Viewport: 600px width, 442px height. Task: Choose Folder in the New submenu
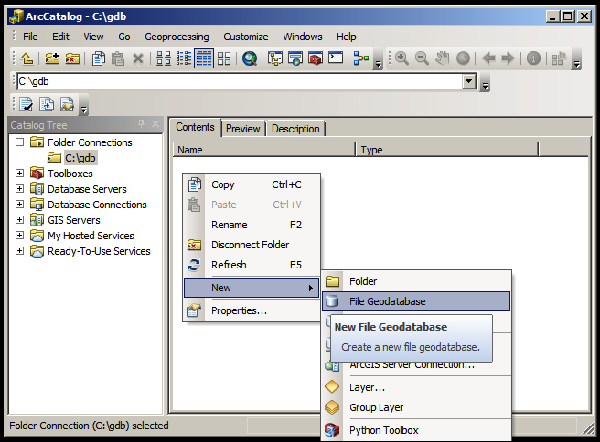click(416, 281)
